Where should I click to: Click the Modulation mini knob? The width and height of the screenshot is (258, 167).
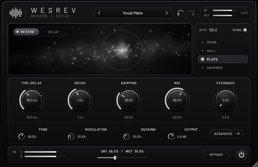71,136
